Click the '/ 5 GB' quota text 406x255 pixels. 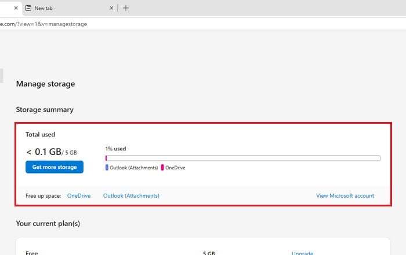[x=70, y=153]
